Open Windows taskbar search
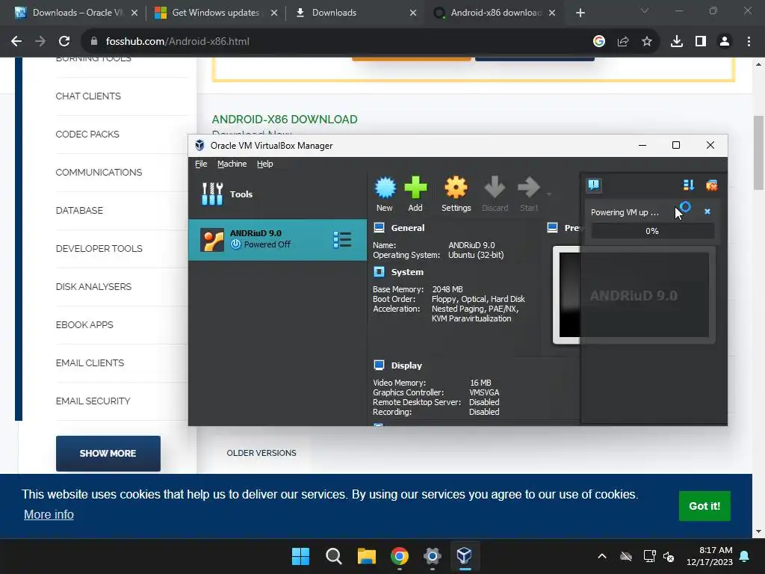The width and height of the screenshot is (765, 574). (x=334, y=556)
